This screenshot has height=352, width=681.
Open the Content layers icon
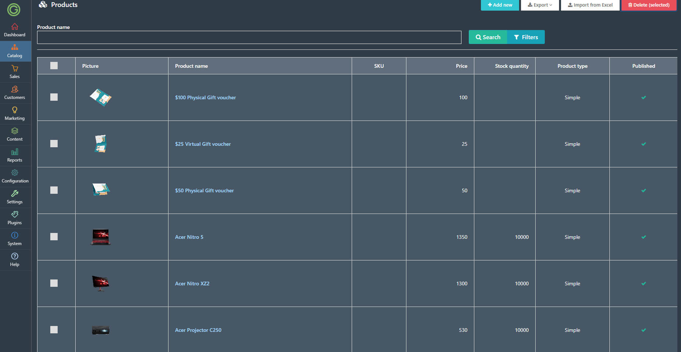tap(15, 131)
